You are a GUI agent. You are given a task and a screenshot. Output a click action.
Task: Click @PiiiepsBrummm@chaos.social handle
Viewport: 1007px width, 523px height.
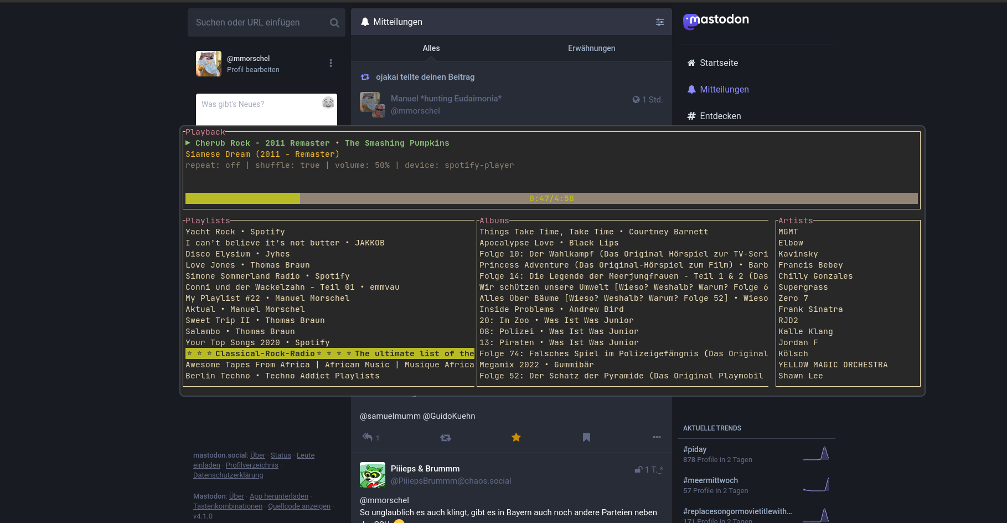tap(451, 481)
